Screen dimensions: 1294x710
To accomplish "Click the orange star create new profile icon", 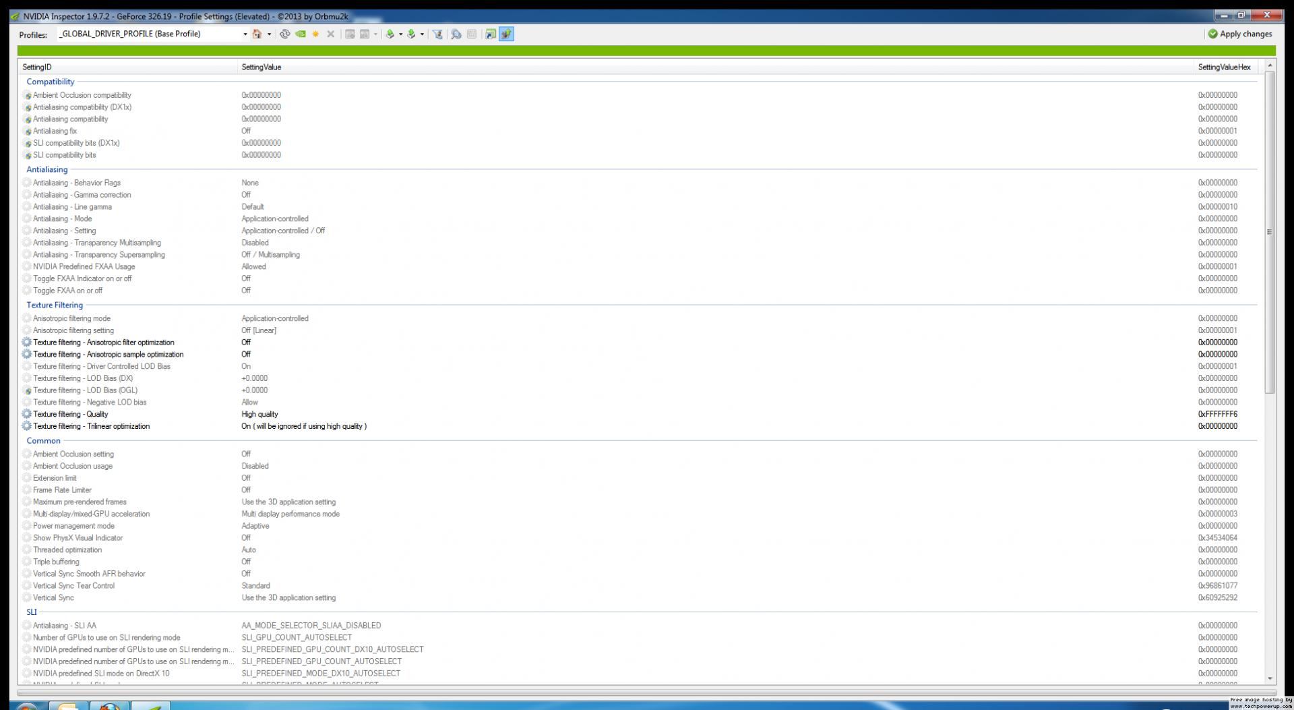I will click(x=315, y=34).
